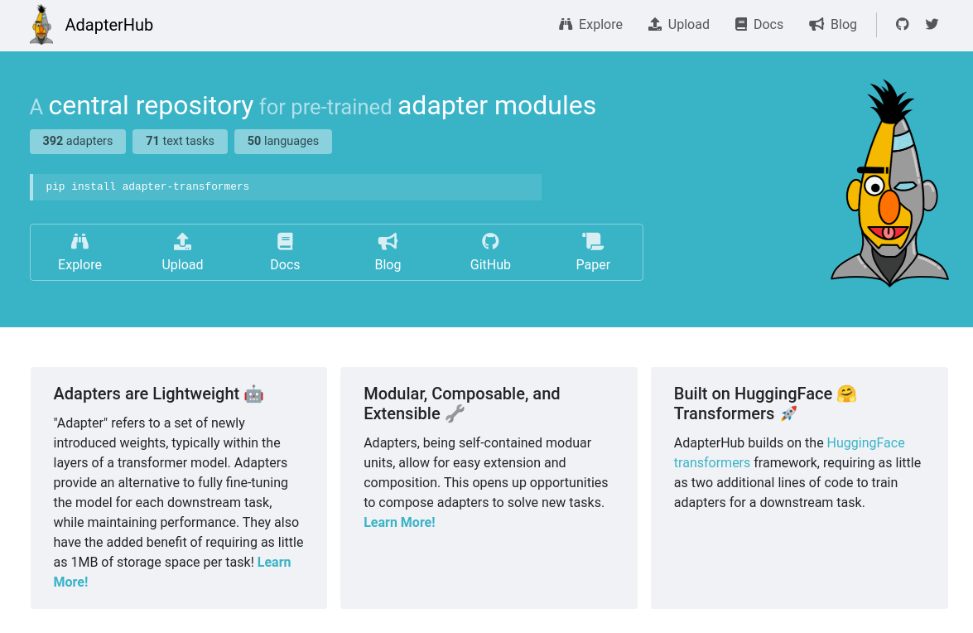Open the HuggingFace transformers link
Viewport: 973px width, 633px height.
click(x=865, y=443)
